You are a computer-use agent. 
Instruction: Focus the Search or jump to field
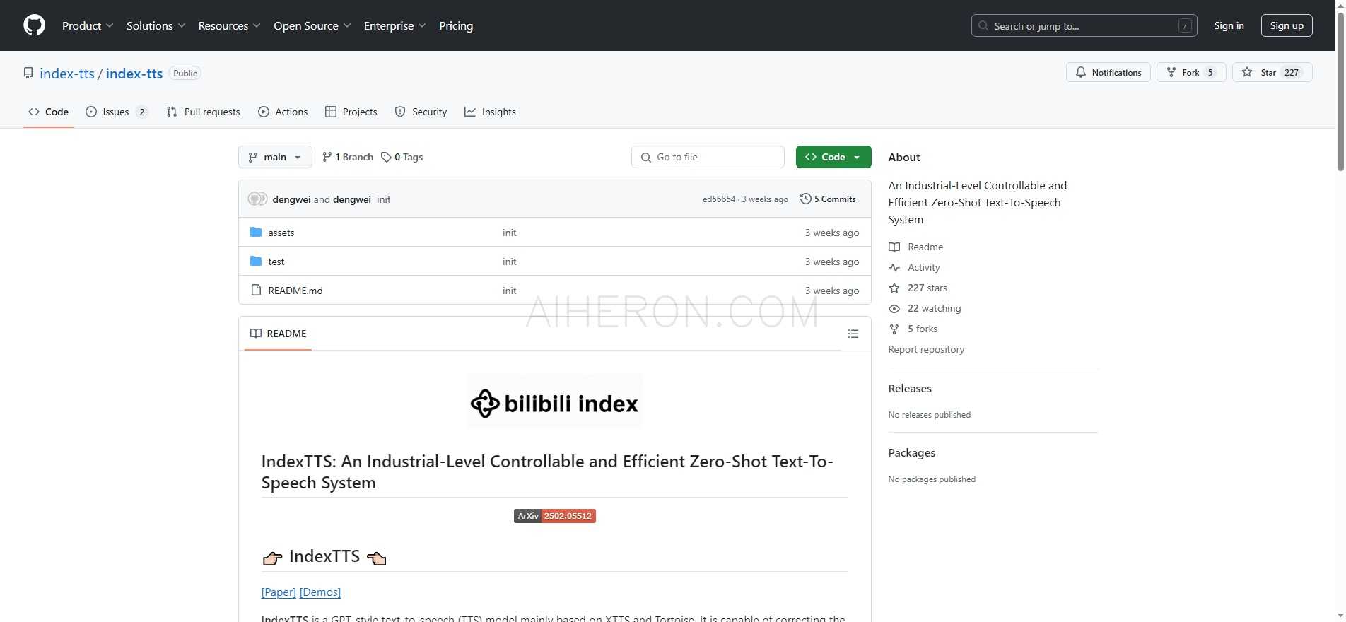pyautogui.click(x=1084, y=25)
